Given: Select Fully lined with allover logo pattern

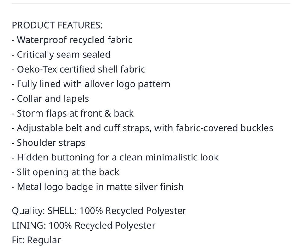Looking at the screenshot, I should [x=91, y=84].
